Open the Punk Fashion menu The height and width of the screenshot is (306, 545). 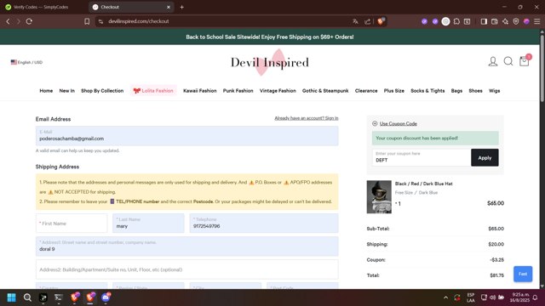tap(238, 91)
